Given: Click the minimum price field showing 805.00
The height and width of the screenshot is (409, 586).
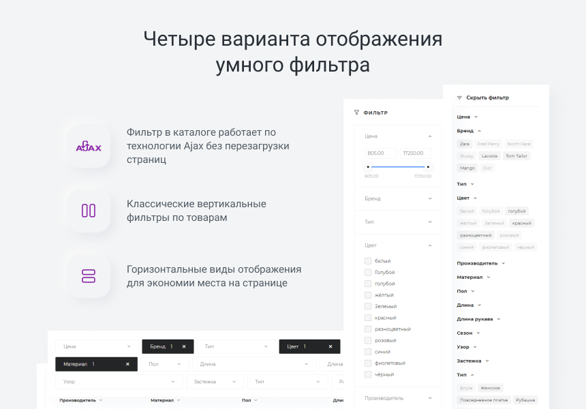Looking at the screenshot, I should point(380,153).
